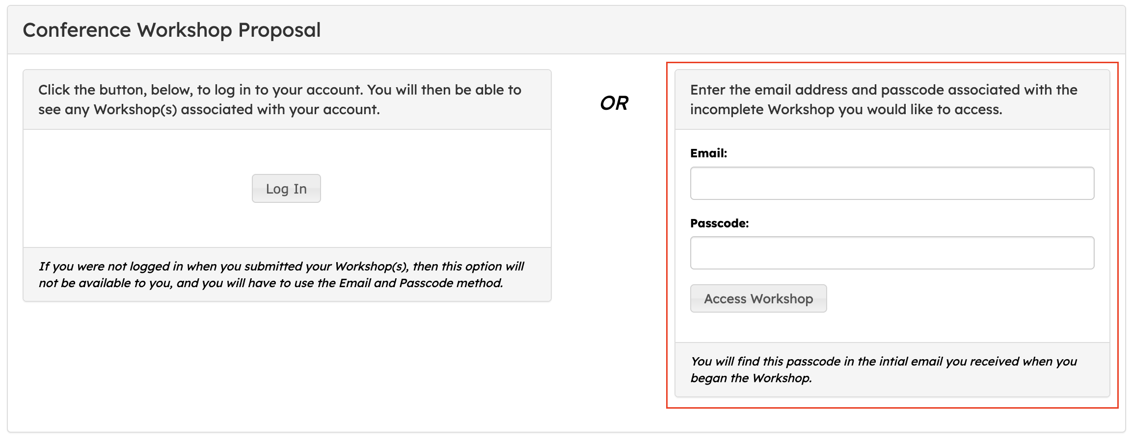Click the Passcode: field label
The height and width of the screenshot is (441, 1132).
pos(719,223)
